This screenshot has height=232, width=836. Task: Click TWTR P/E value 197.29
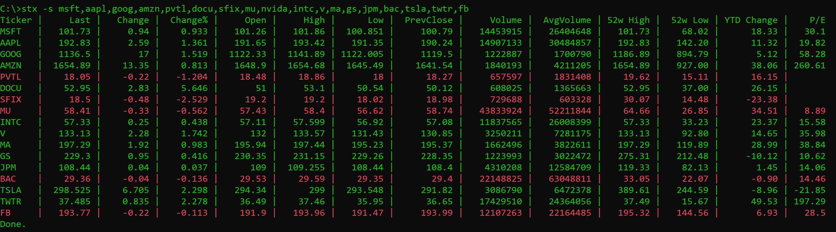click(810, 202)
